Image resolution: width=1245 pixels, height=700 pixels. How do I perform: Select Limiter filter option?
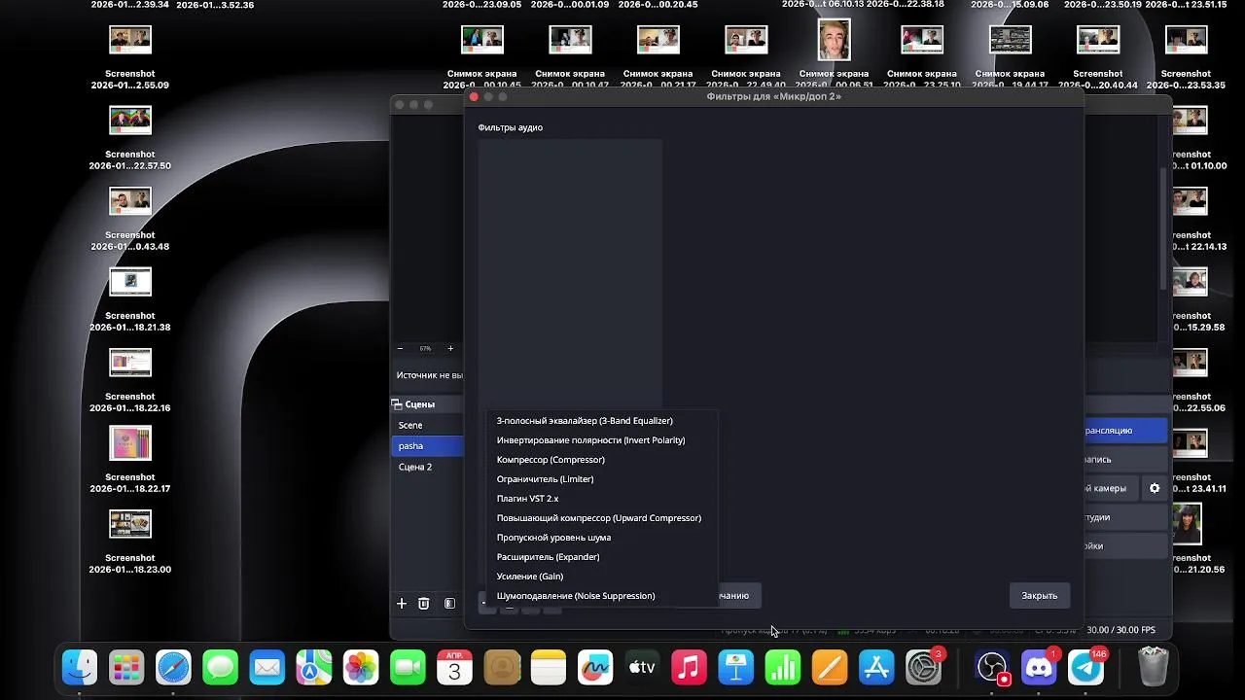click(601, 479)
